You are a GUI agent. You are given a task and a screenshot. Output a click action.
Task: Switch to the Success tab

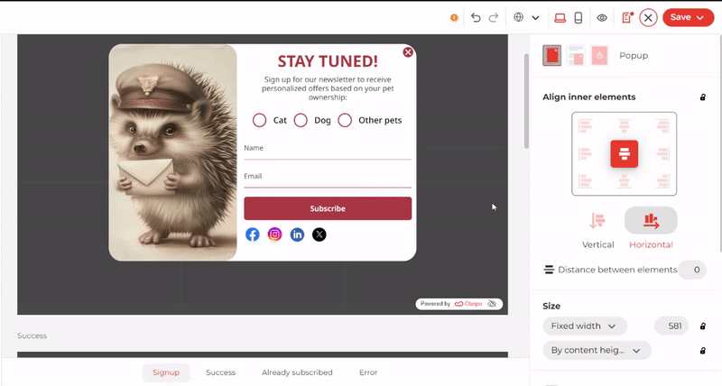(220, 372)
